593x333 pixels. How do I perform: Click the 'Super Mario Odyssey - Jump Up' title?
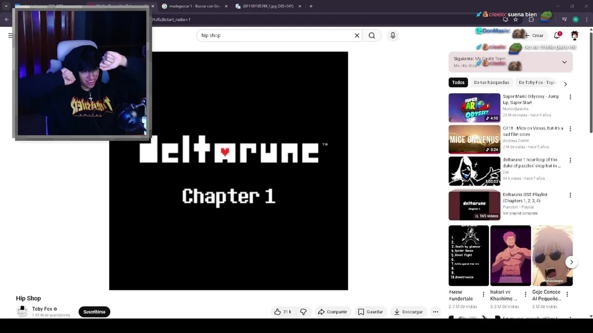531,99
